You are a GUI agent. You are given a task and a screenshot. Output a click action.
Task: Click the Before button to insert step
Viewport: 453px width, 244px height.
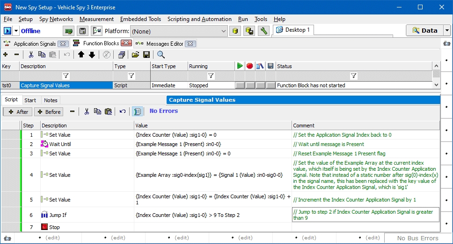49,112
